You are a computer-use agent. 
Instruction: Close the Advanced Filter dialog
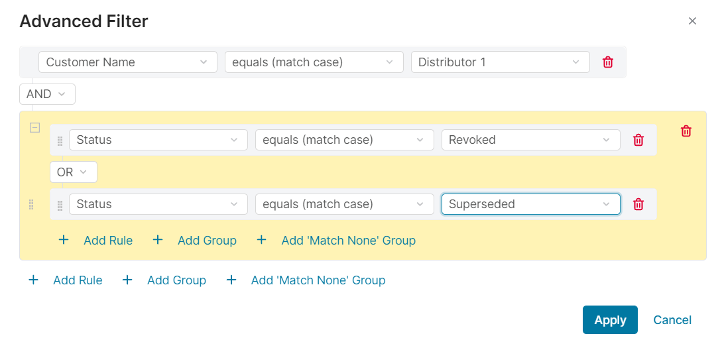pos(692,21)
